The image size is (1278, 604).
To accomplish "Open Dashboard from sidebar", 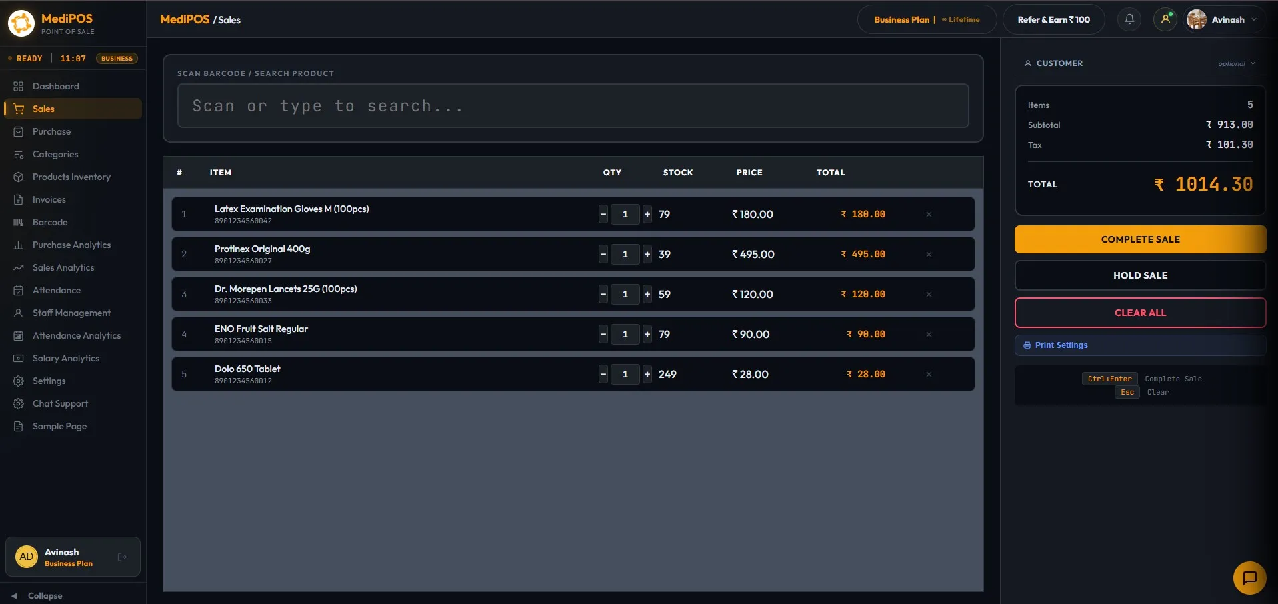I will pos(73,86).
